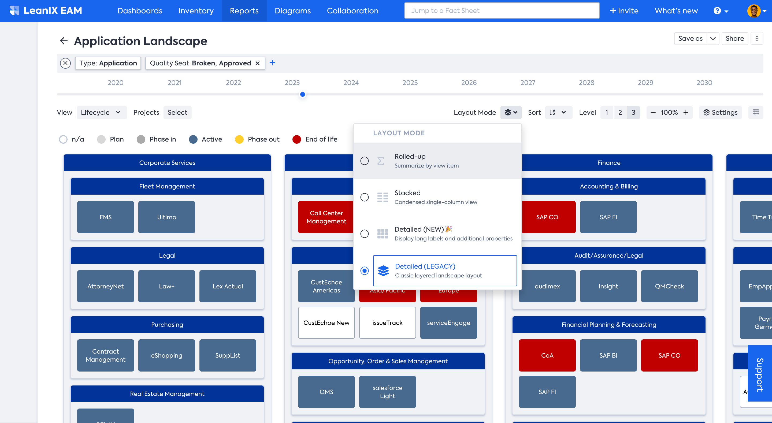Click the back arrow beside Application Landscape
The width and height of the screenshot is (772, 423).
(64, 41)
